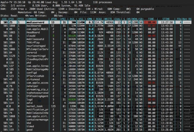Image resolution: width=194 pixels, height=132 pixels.
Task: Select the TVAirPlay process row
Action: [96, 42]
